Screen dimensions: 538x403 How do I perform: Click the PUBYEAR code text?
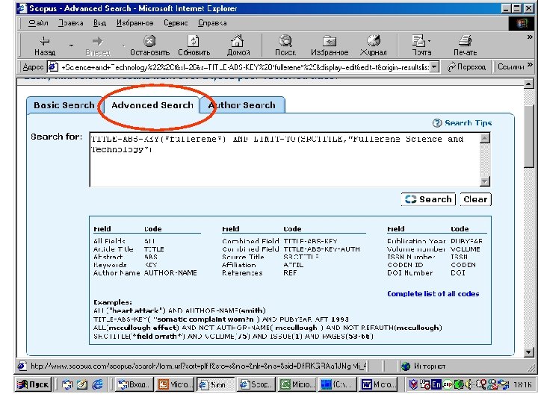[466, 241]
